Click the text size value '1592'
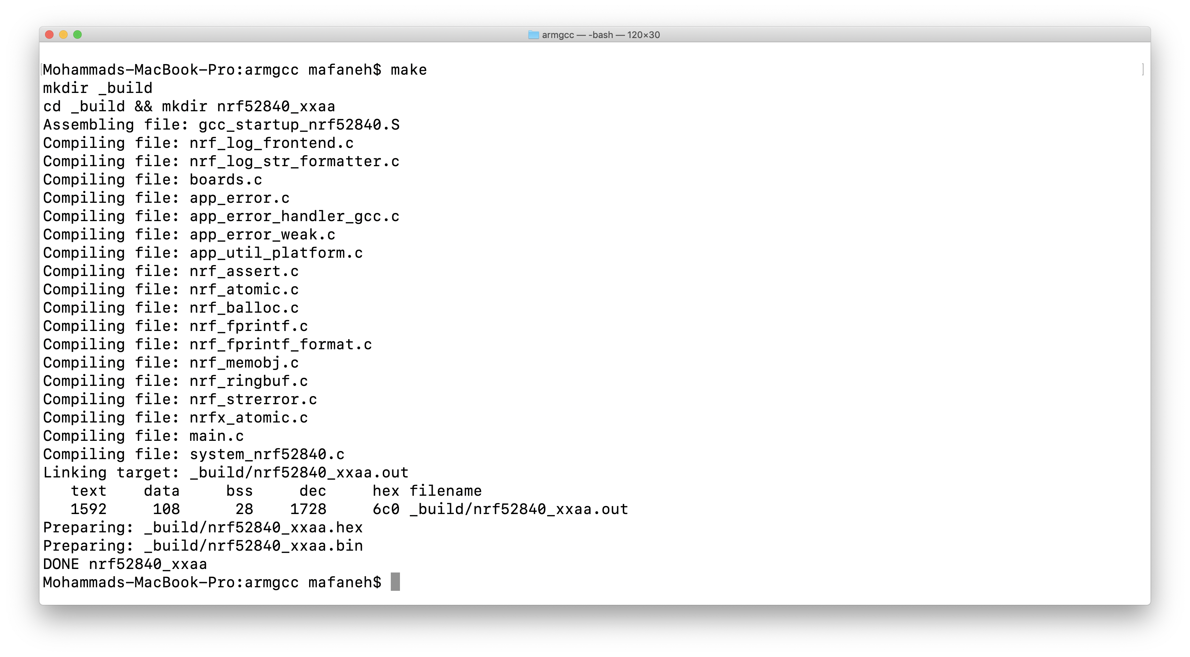Viewport: 1190px width, 657px height. coord(88,509)
